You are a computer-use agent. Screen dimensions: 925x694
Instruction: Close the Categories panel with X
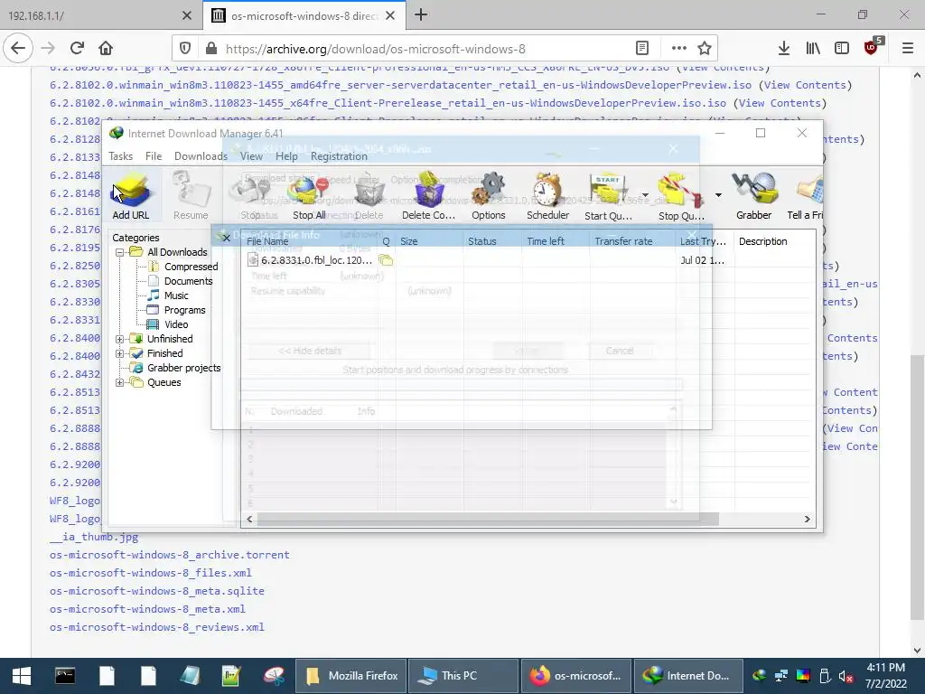tap(227, 238)
